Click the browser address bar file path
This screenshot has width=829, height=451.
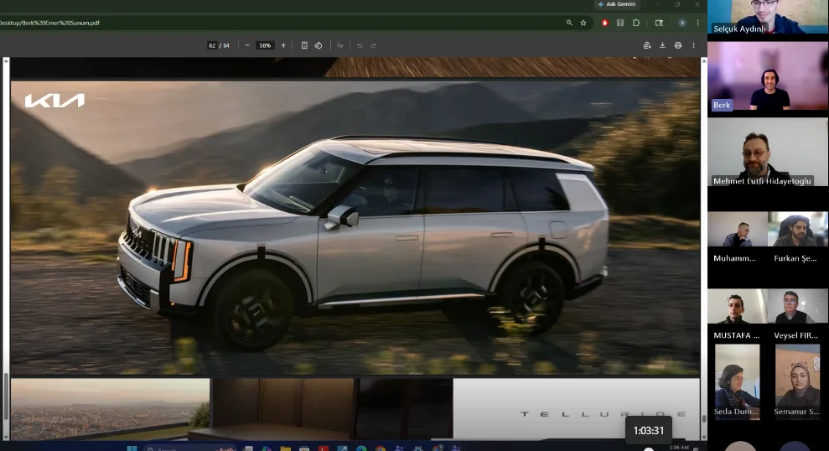(x=50, y=23)
